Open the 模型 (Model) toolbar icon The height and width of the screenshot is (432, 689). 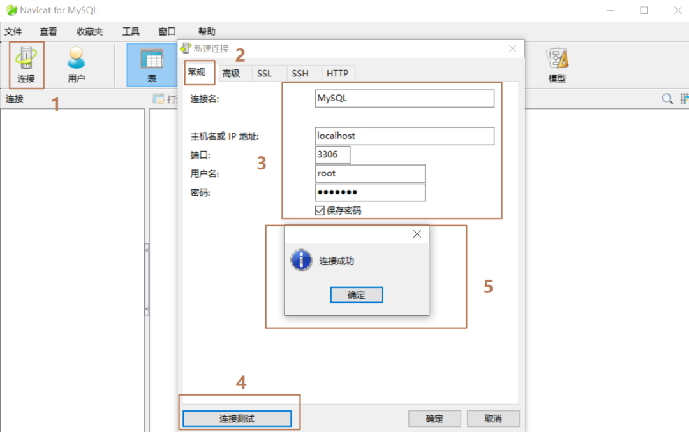click(557, 65)
